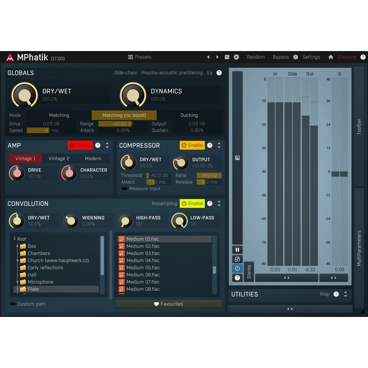
Task: Enable the Custom path switch
Action: 13,304
